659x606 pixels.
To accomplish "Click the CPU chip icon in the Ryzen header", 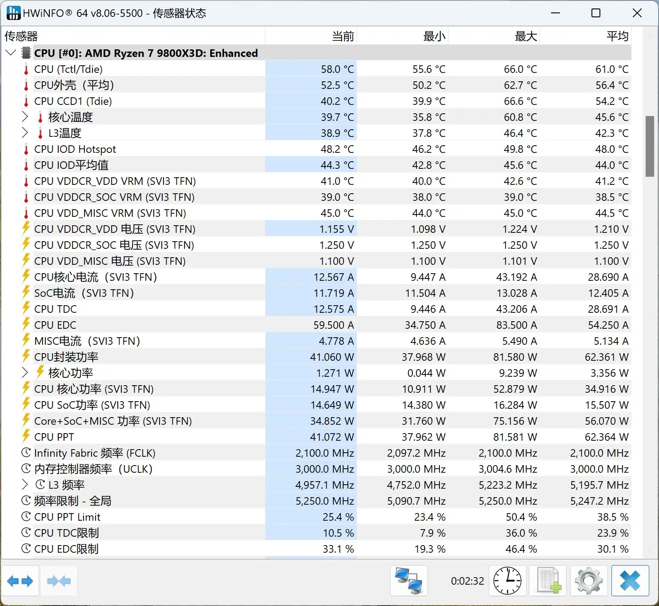I will point(26,53).
